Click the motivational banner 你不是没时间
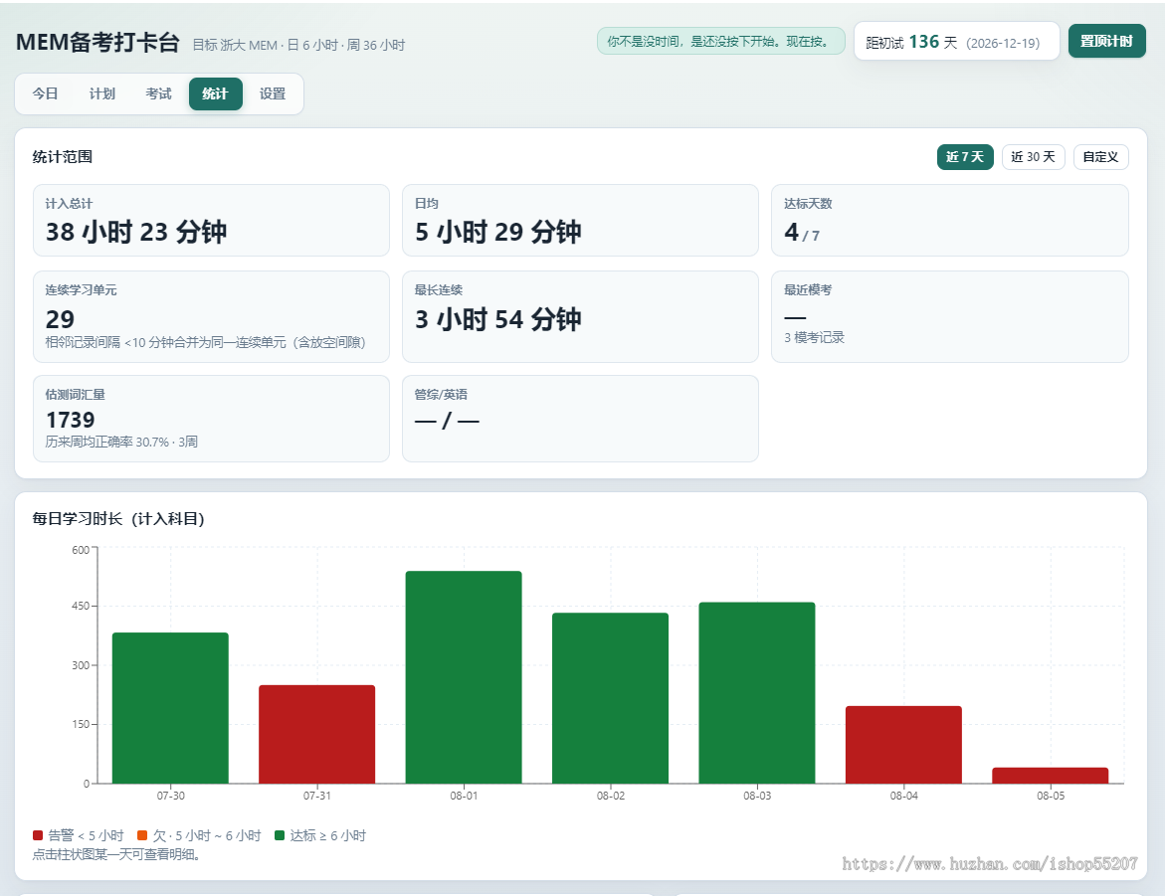The width and height of the screenshot is (1165, 896). click(x=720, y=42)
